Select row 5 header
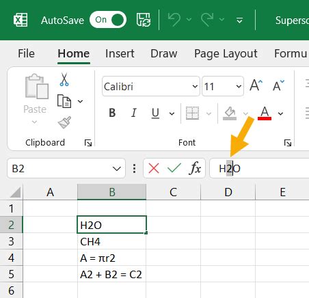The image size is (309, 298). click(x=11, y=274)
